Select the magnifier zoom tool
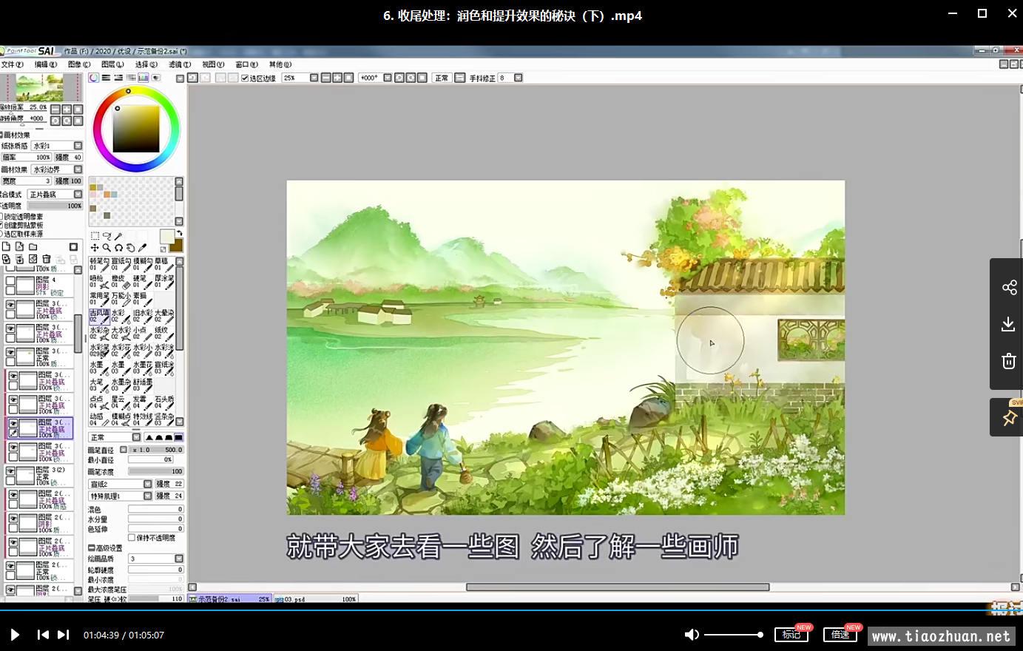This screenshot has height=651, width=1023. (x=107, y=248)
